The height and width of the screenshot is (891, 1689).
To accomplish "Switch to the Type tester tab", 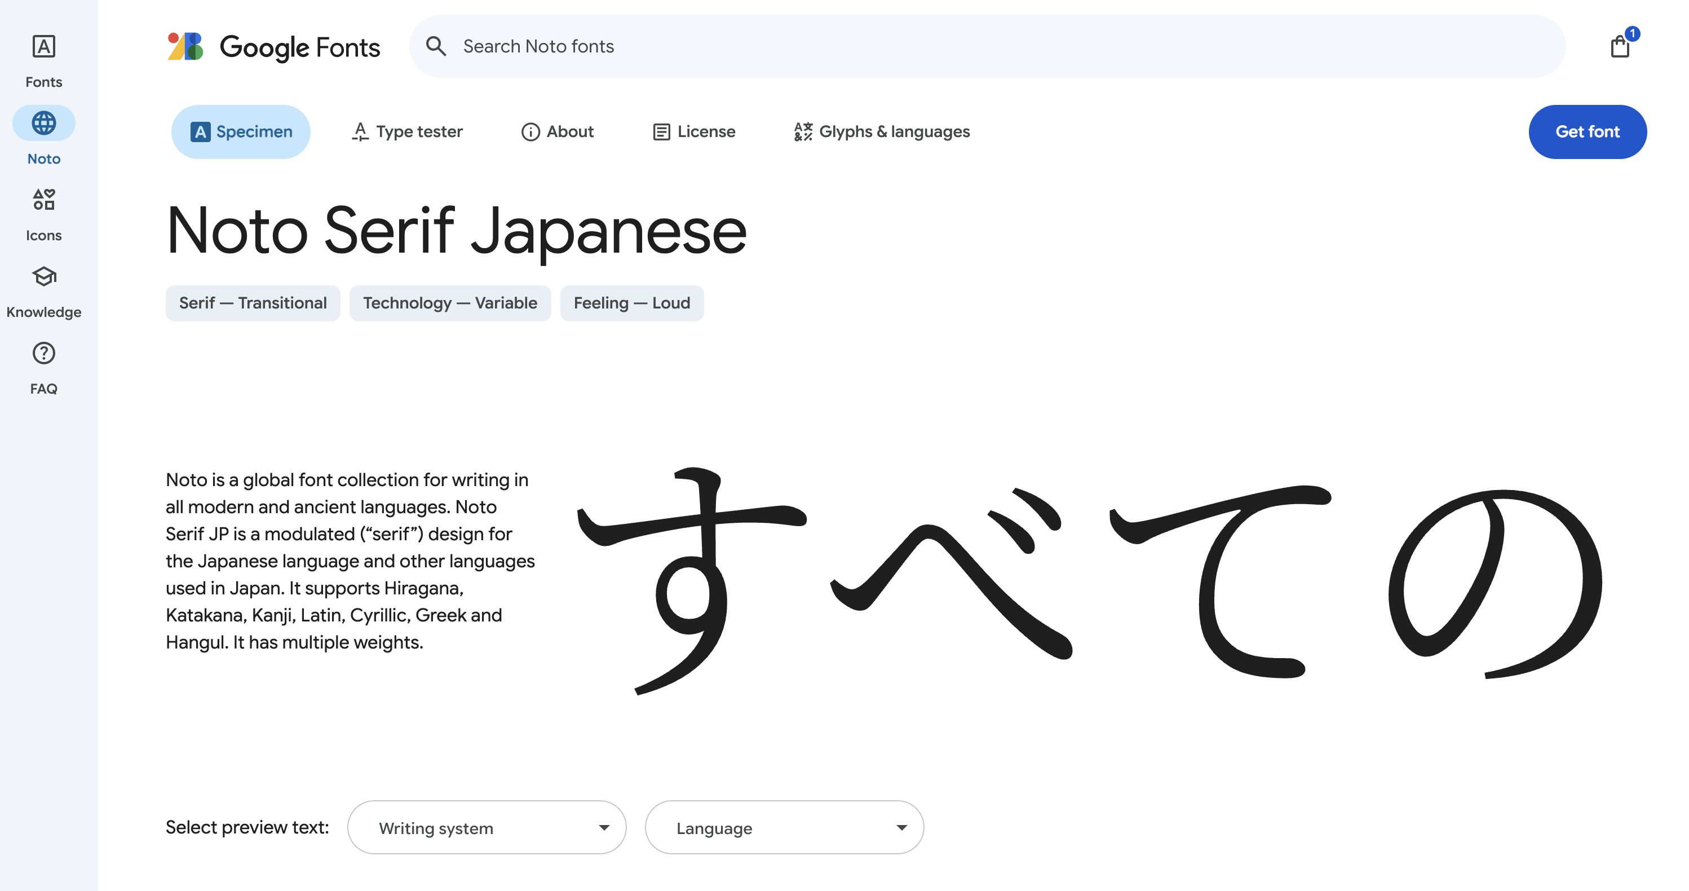I will [x=407, y=132].
